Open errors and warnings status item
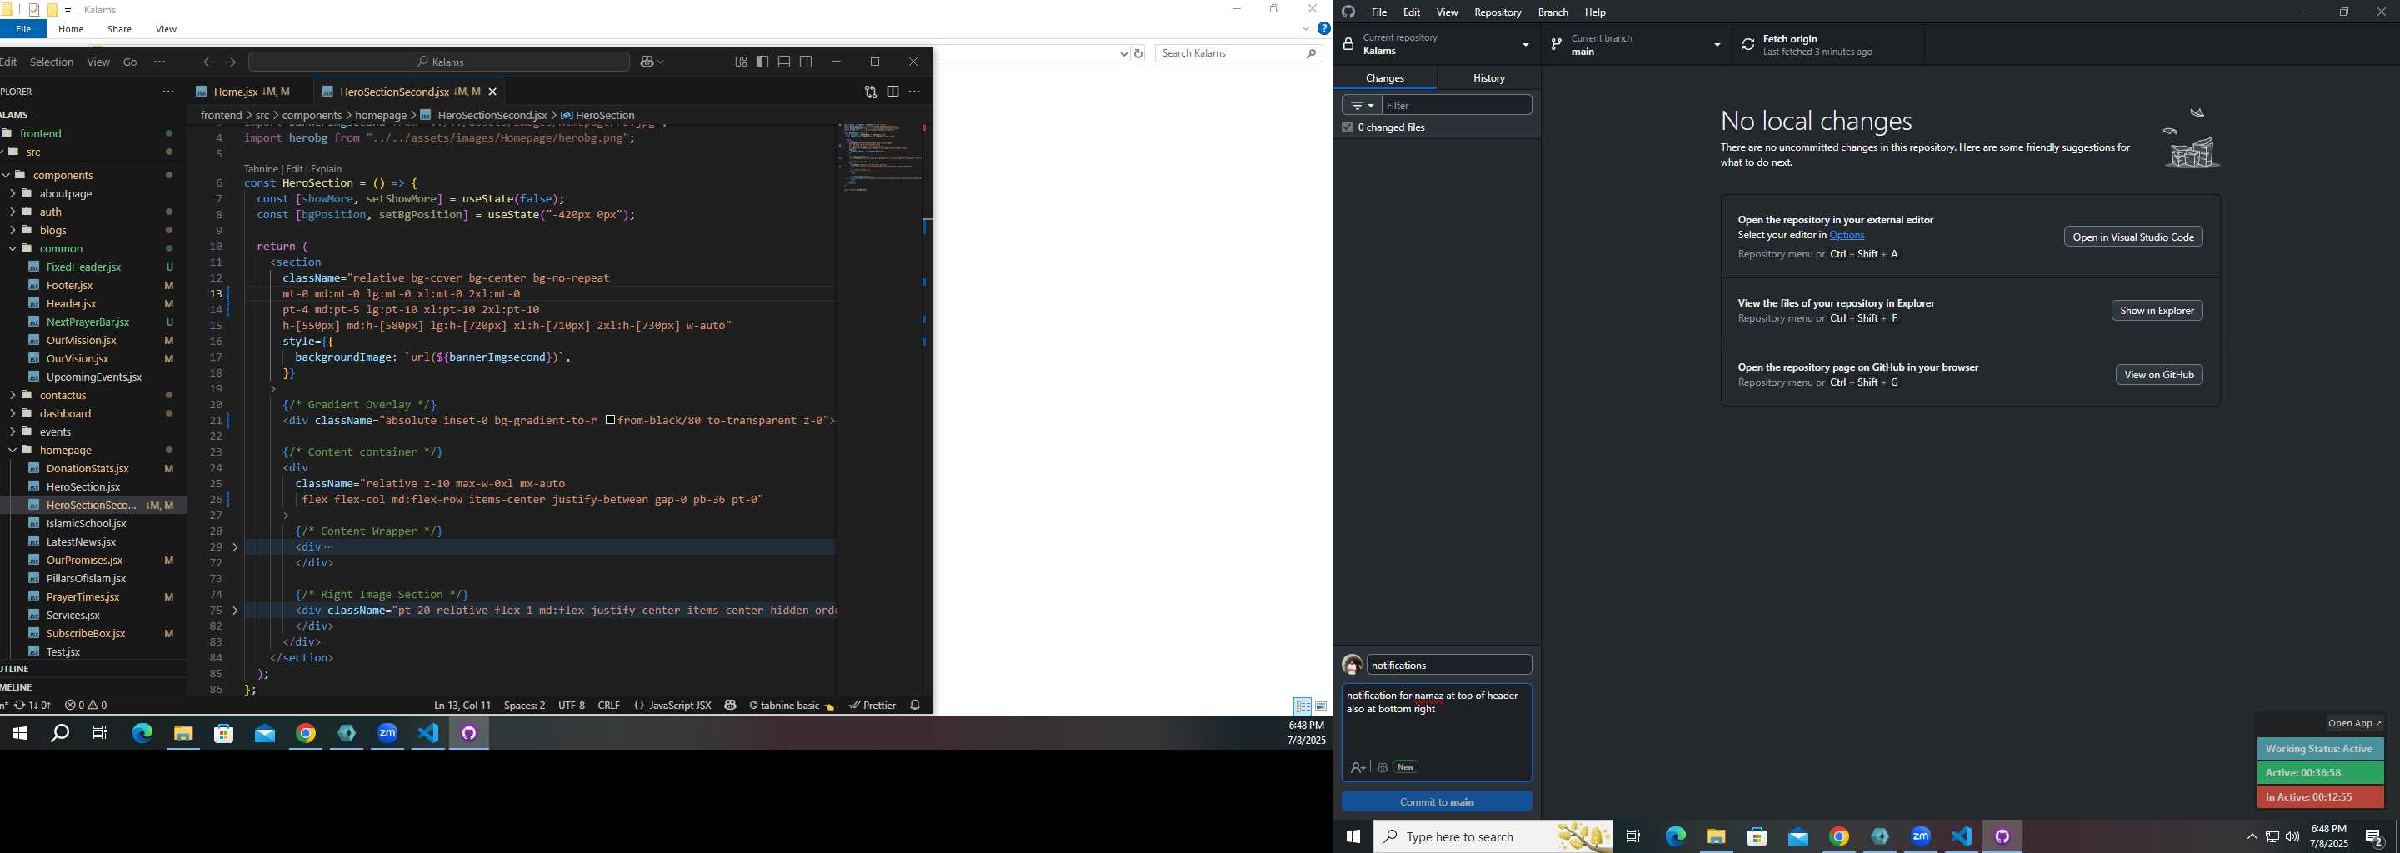Screen dimensions: 2400x853 click(86, 706)
